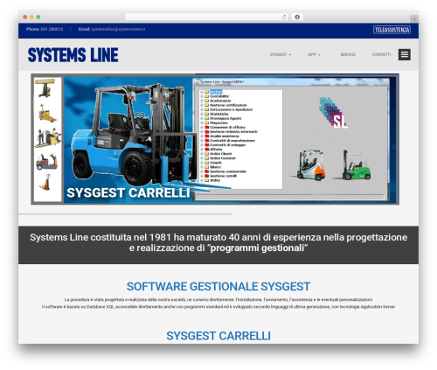Open the hamburger menu icon in header
Viewport: 437px width, 370px height.
click(x=405, y=54)
